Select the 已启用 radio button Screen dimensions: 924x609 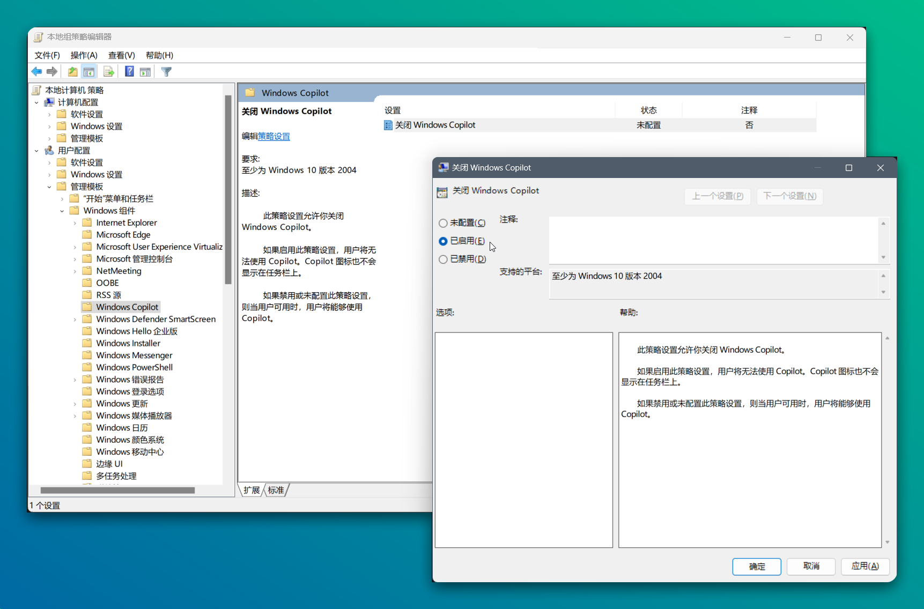point(443,241)
